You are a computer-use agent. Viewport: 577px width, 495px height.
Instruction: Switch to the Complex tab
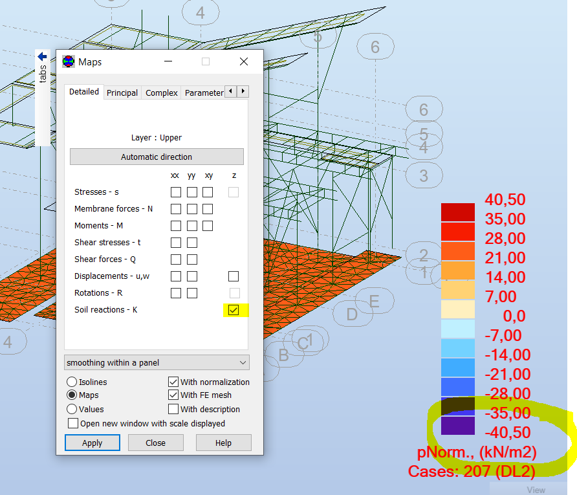click(x=160, y=93)
